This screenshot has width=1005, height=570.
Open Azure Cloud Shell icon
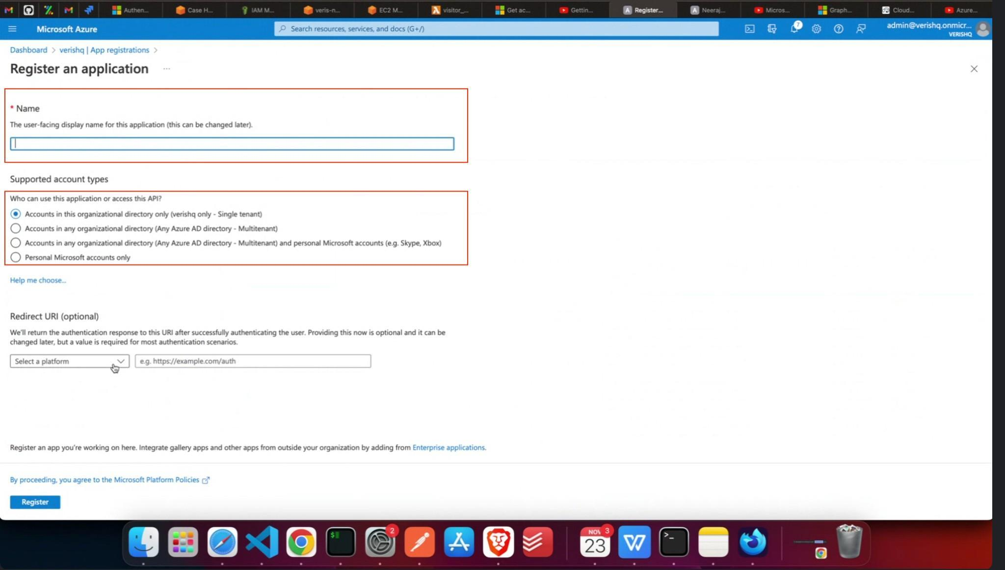[x=749, y=29]
